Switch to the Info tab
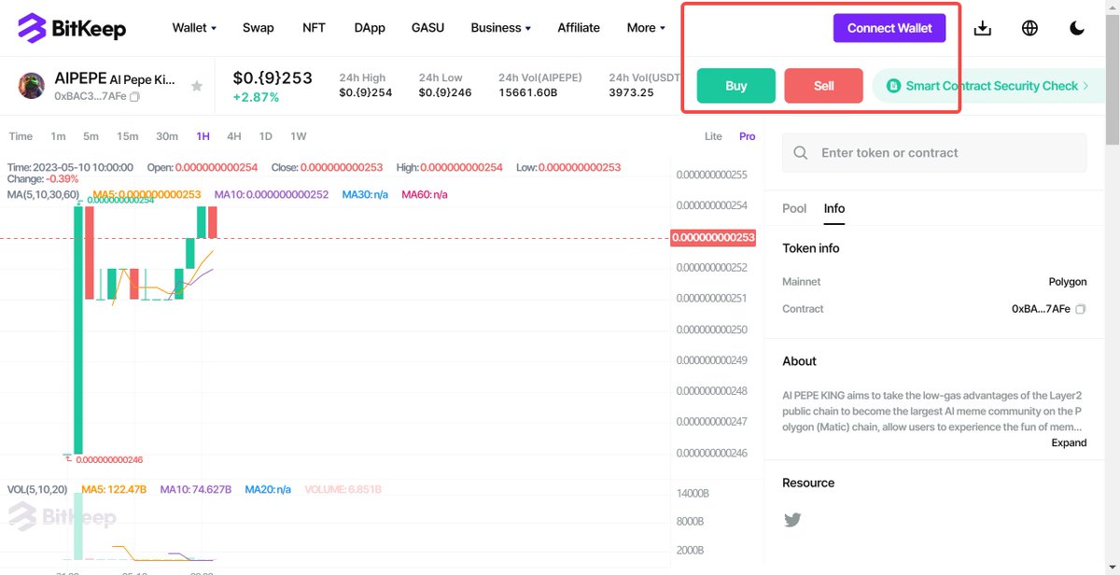 pos(834,208)
